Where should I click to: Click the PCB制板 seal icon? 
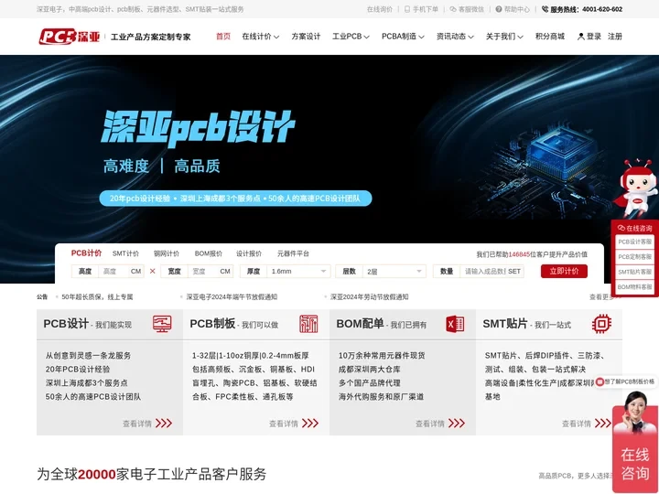click(x=308, y=324)
